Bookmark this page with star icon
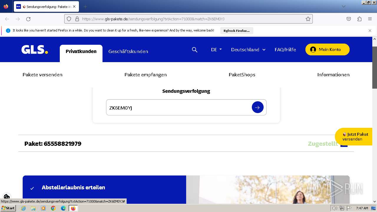 point(308,19)
